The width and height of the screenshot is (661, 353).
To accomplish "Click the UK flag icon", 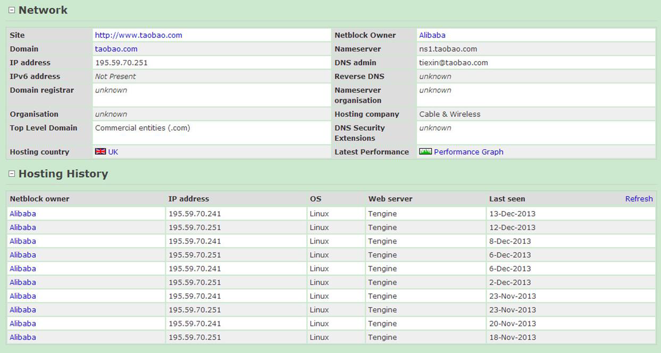I will 101,152.
